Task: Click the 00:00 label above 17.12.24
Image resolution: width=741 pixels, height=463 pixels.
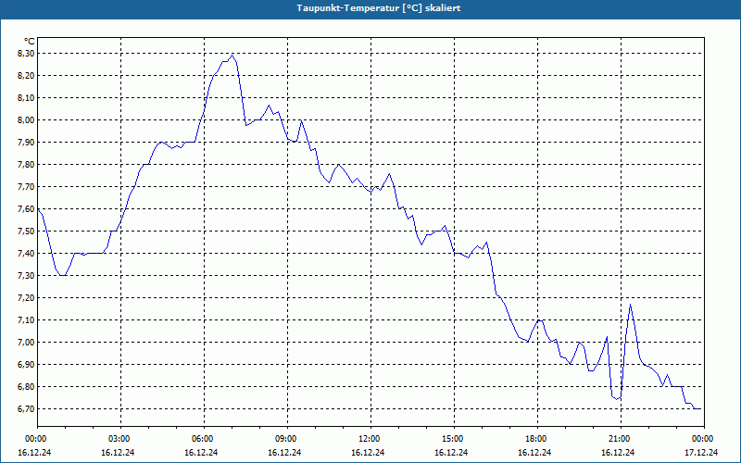Action: pyautogui.click(x=704, y=439)
